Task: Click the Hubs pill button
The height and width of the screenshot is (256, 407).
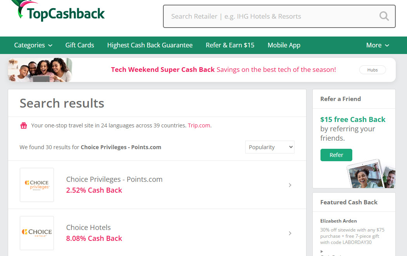Action: 372,70
